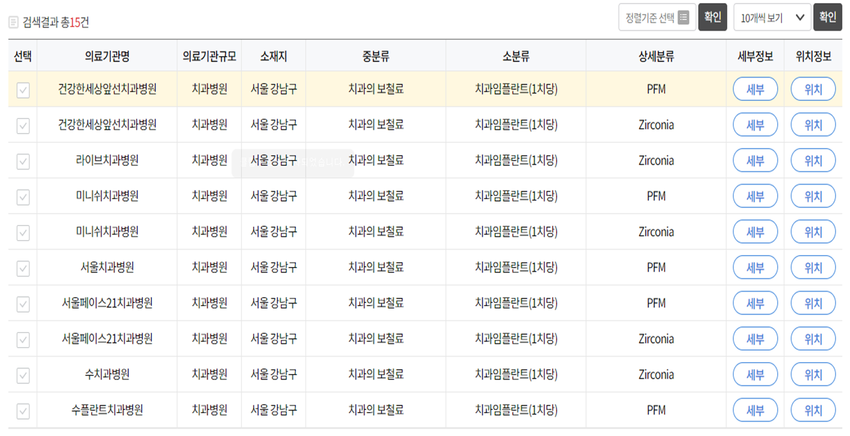The width and height of the screenshot is (850, 436).
Task: Open 세부 details for 수치과병원
Action: [755, 375]
